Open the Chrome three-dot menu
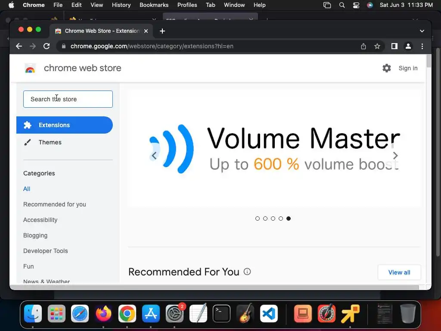The width and height of the screenshot is (441, 331). pos(422,46)
